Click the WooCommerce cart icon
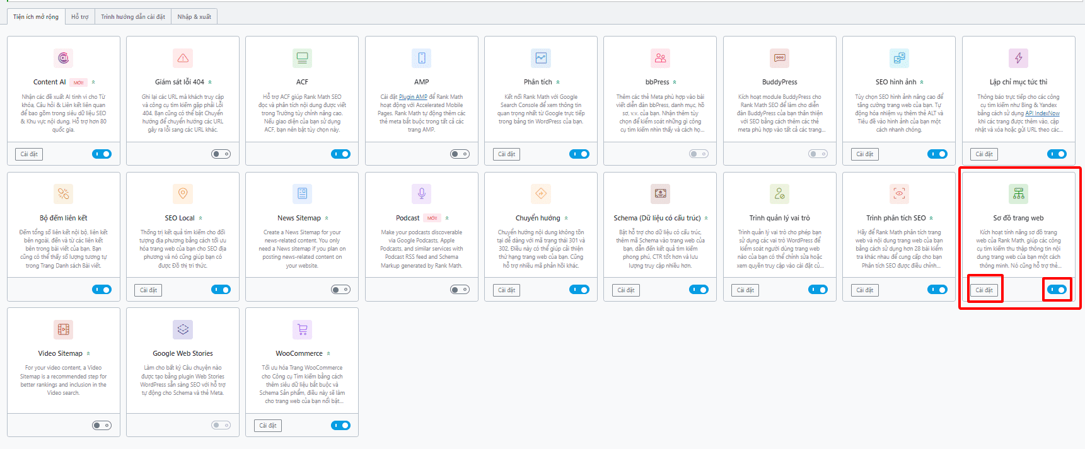 [302, 329]
